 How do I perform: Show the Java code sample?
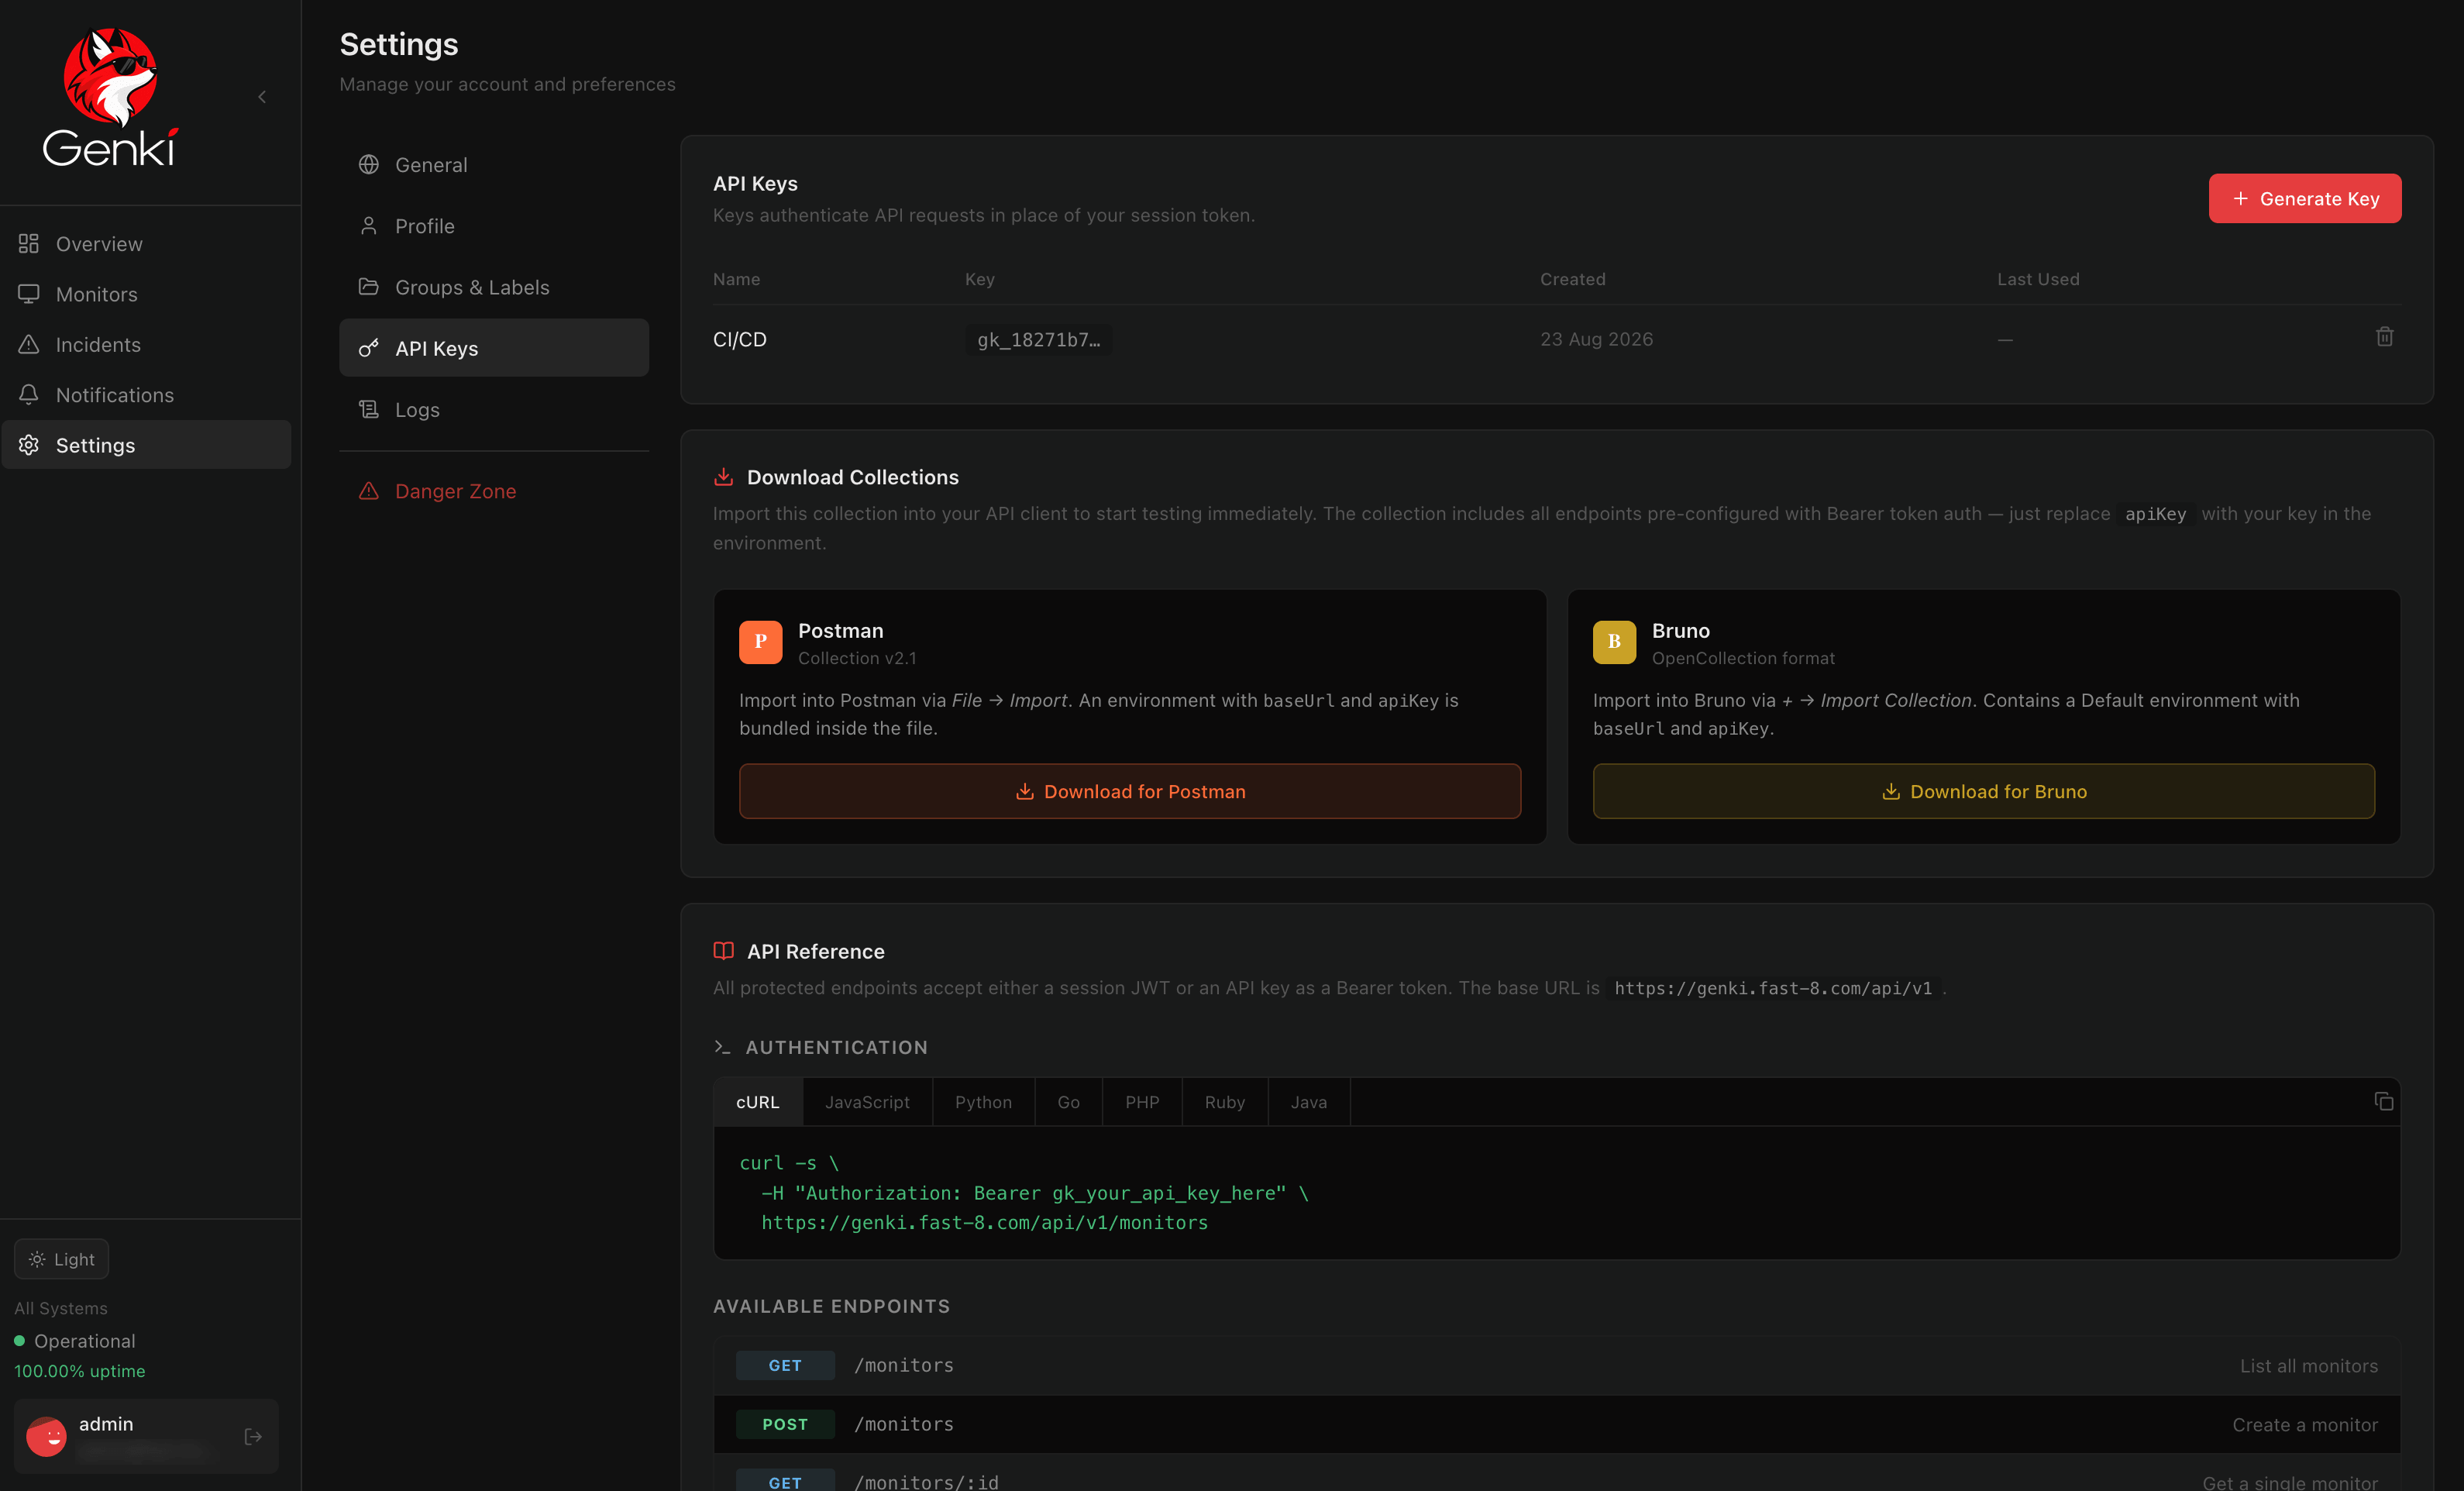tap(1309, 1102)
